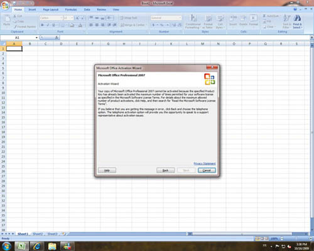Switch to the Review tab
Viewport: 314px width, 251px height.
coord(101,9)
